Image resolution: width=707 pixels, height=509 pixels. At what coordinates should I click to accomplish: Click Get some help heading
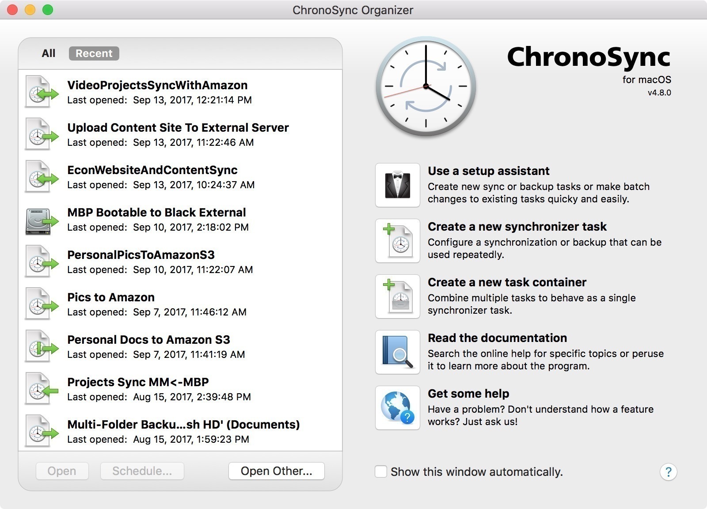point(468,394)
